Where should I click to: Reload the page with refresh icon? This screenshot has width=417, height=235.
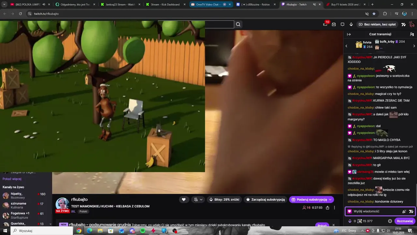[20, 14]
